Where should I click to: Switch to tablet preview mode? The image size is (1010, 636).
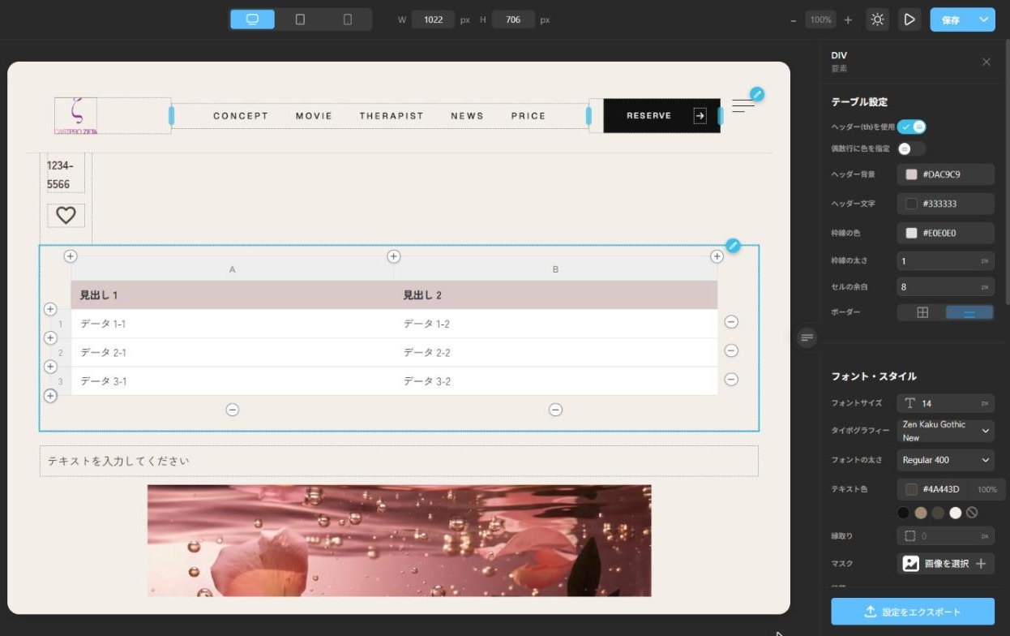(x=300, y=19)
